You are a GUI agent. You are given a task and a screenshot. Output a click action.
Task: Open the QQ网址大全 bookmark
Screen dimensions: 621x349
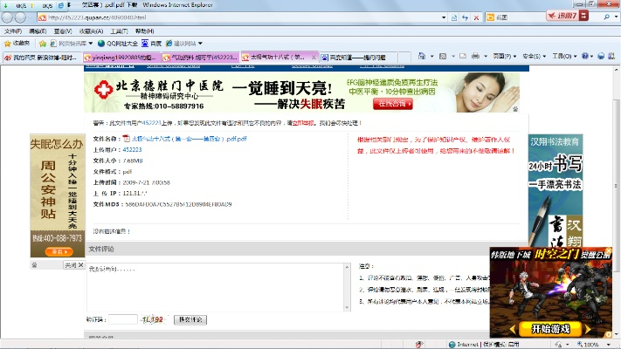pos(122,43)
